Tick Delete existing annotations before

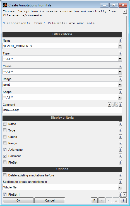[x=5, y=175]
